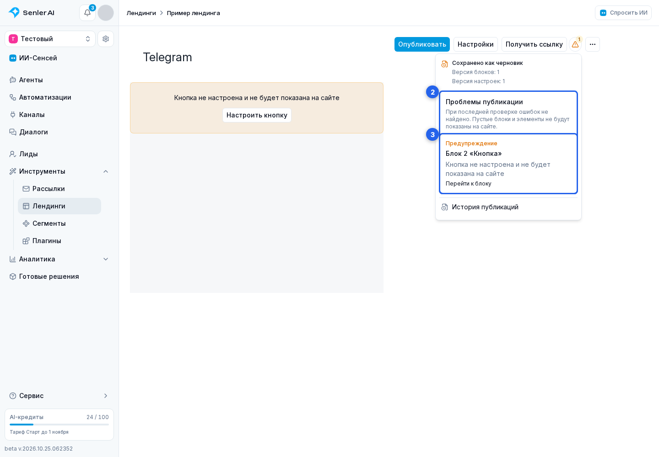The width and height of the screenshot is (659, 457).
Task: Select Плагины in the tools list
Action: [x=59, y=241]
